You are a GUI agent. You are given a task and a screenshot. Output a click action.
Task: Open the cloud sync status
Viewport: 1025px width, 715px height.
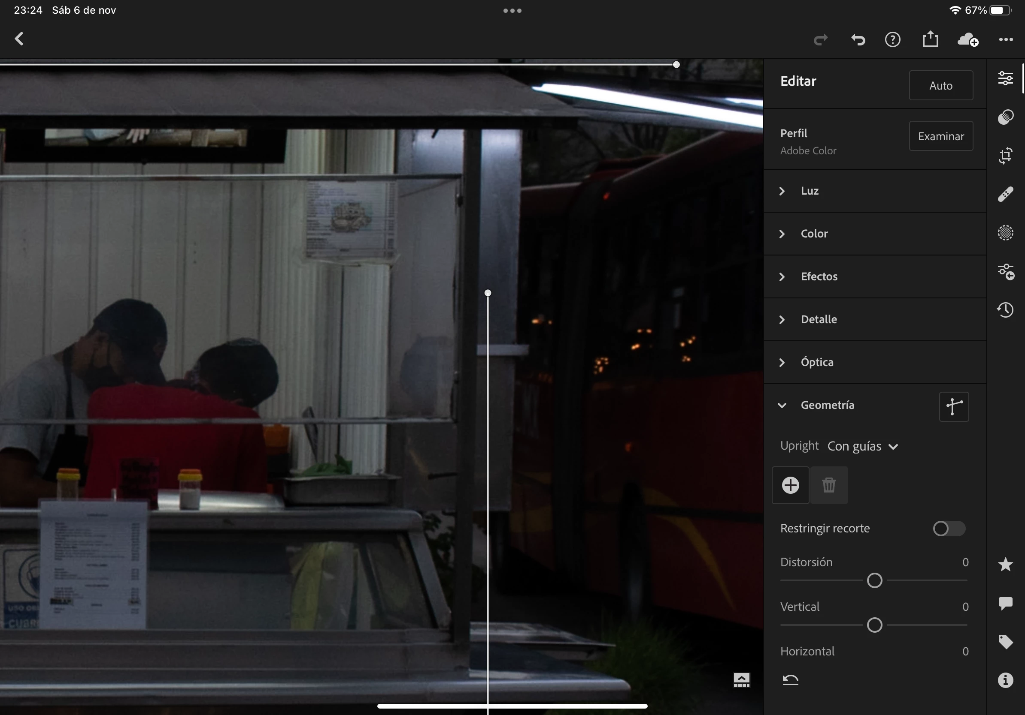pyautogui.click(x=968, y=40)
